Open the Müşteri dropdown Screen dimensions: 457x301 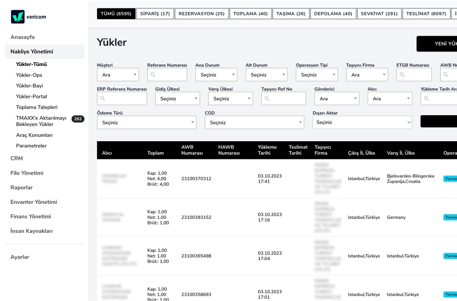click(118, 75)
